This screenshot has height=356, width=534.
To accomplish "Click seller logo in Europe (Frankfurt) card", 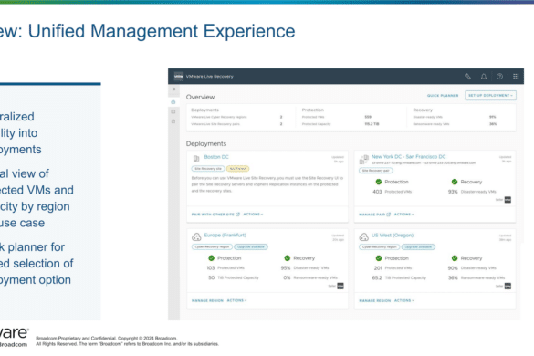I will click(x=340, y=286).
